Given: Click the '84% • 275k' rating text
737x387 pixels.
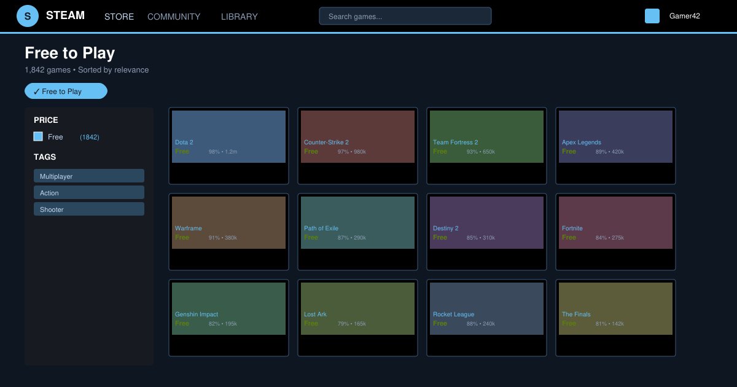Looking at the screenshot, I should pos(610,238).
